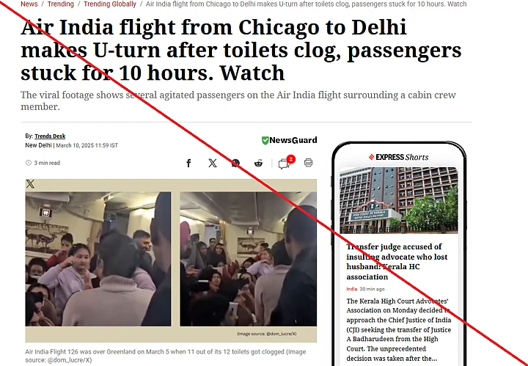Open left airplane cabin photo
Viewport: 528px width, 366px height.
point(98,259)
